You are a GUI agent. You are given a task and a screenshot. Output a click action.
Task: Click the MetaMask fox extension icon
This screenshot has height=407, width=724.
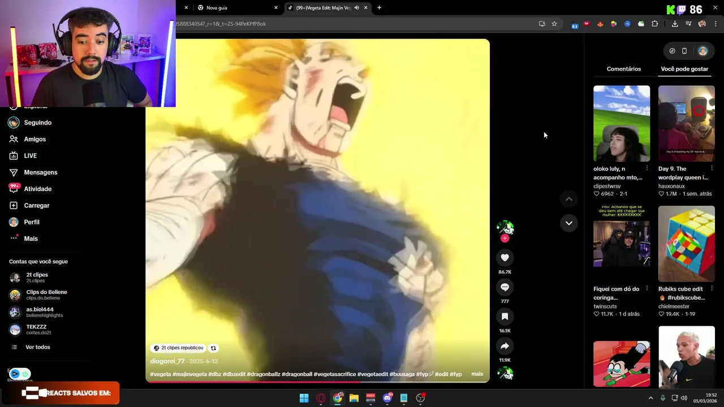click(x=600, y=24)
